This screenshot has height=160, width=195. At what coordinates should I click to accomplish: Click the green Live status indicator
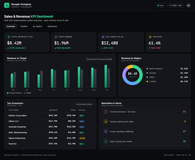point(160,5)
